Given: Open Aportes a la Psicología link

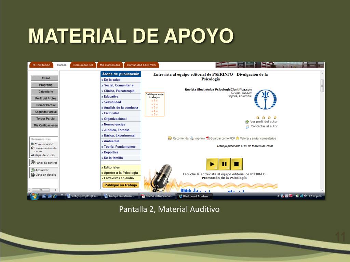Looking at the screenshot, I should (121, 173).
